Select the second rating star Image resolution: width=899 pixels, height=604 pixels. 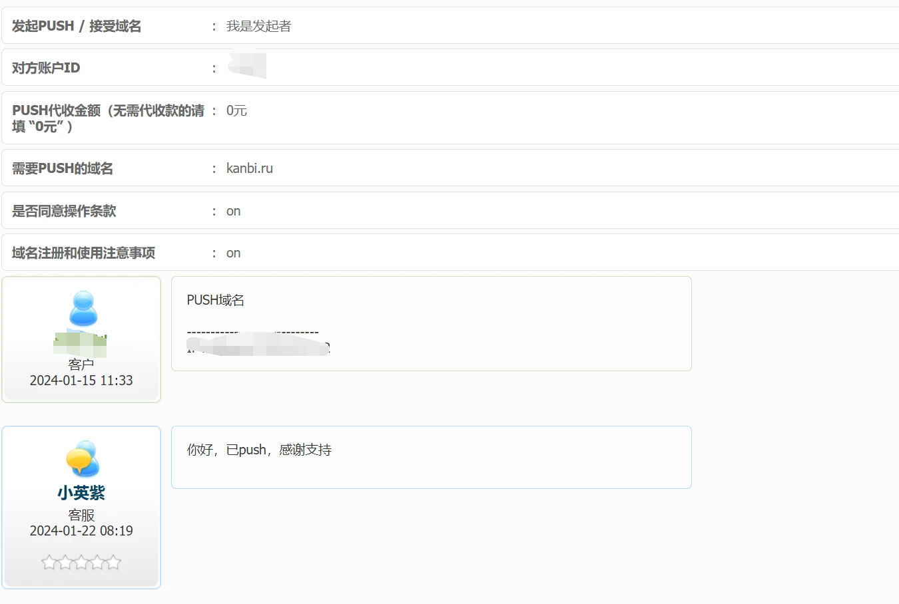[x=65, y=563]
